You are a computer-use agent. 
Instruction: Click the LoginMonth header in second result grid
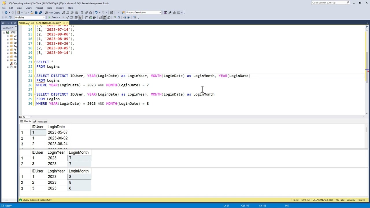tap(79, 152)
